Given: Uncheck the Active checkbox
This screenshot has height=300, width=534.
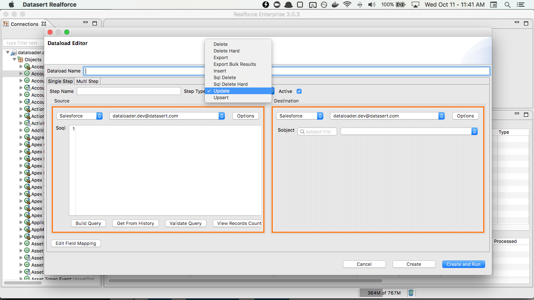Looking at the screenshot, I should pos(299,91).
